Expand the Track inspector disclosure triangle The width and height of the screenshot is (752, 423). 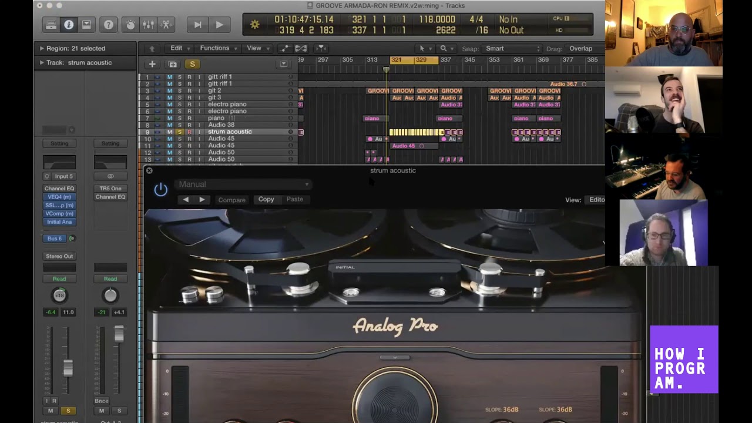point(41,62)
